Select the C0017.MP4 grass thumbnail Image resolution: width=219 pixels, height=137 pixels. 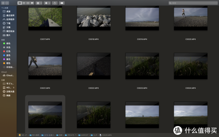point(45,18)
